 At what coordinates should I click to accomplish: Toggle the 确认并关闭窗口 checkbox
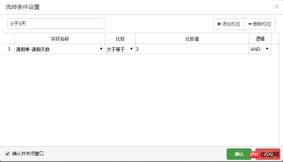(8, 154)
